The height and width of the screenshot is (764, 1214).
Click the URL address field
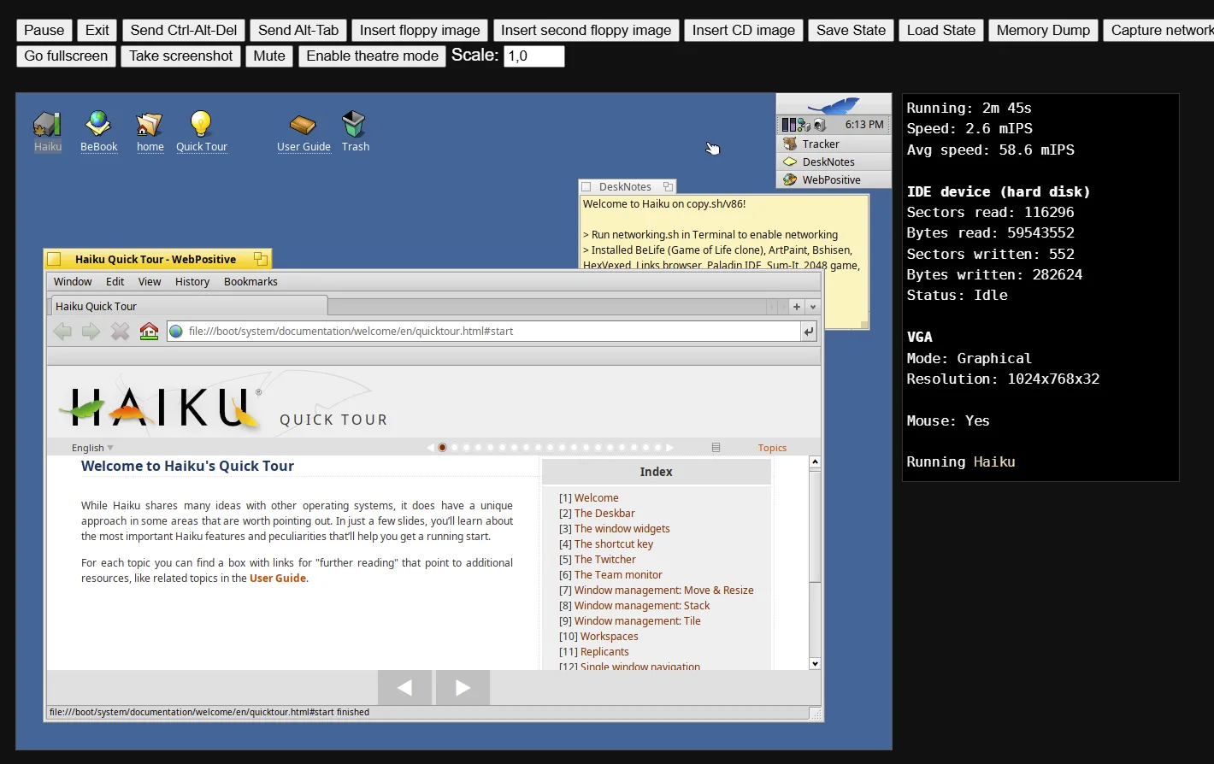coord(483,332)
